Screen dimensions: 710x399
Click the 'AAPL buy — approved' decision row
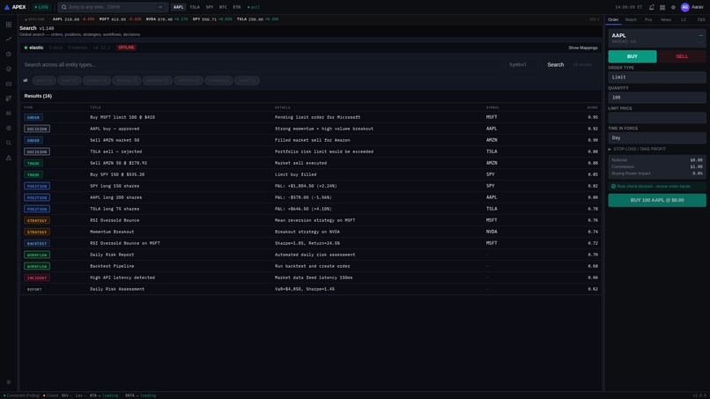pos(311,129)
